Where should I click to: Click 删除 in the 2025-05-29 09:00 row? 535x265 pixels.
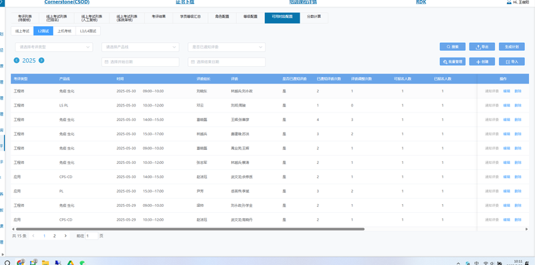518,205
